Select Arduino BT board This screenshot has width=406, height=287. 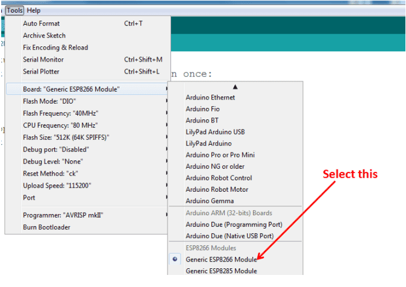[236, 121]
